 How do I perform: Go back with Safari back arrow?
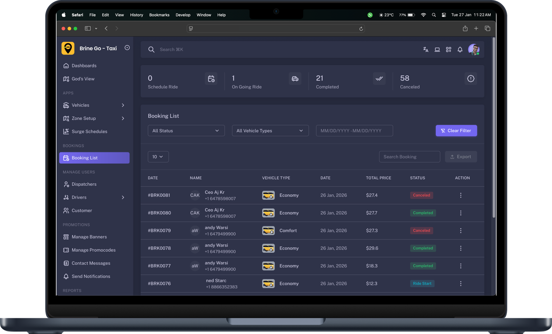[x=106, y=29]
